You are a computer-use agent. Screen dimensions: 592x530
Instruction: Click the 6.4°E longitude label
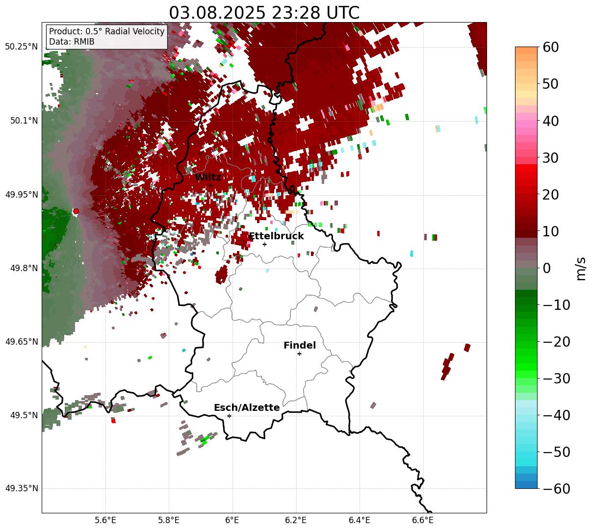pyautogui.click(x=359, y=520)
